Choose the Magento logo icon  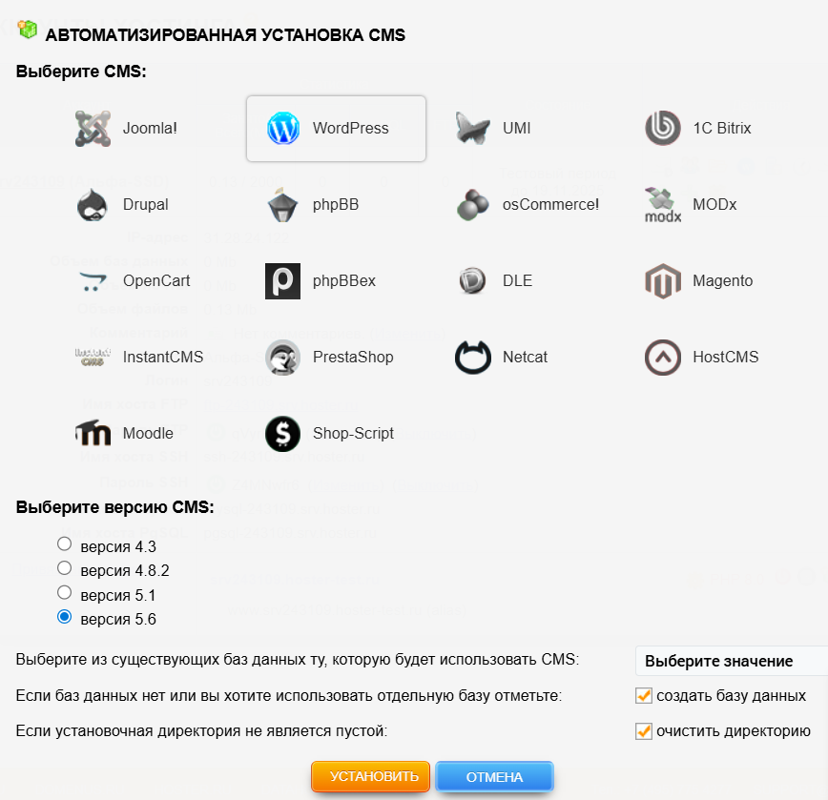pos(662,281)
